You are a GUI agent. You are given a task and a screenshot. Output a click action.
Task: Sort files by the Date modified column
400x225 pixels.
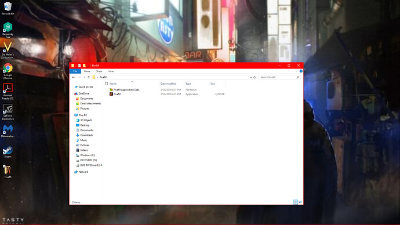coord(168,84)
